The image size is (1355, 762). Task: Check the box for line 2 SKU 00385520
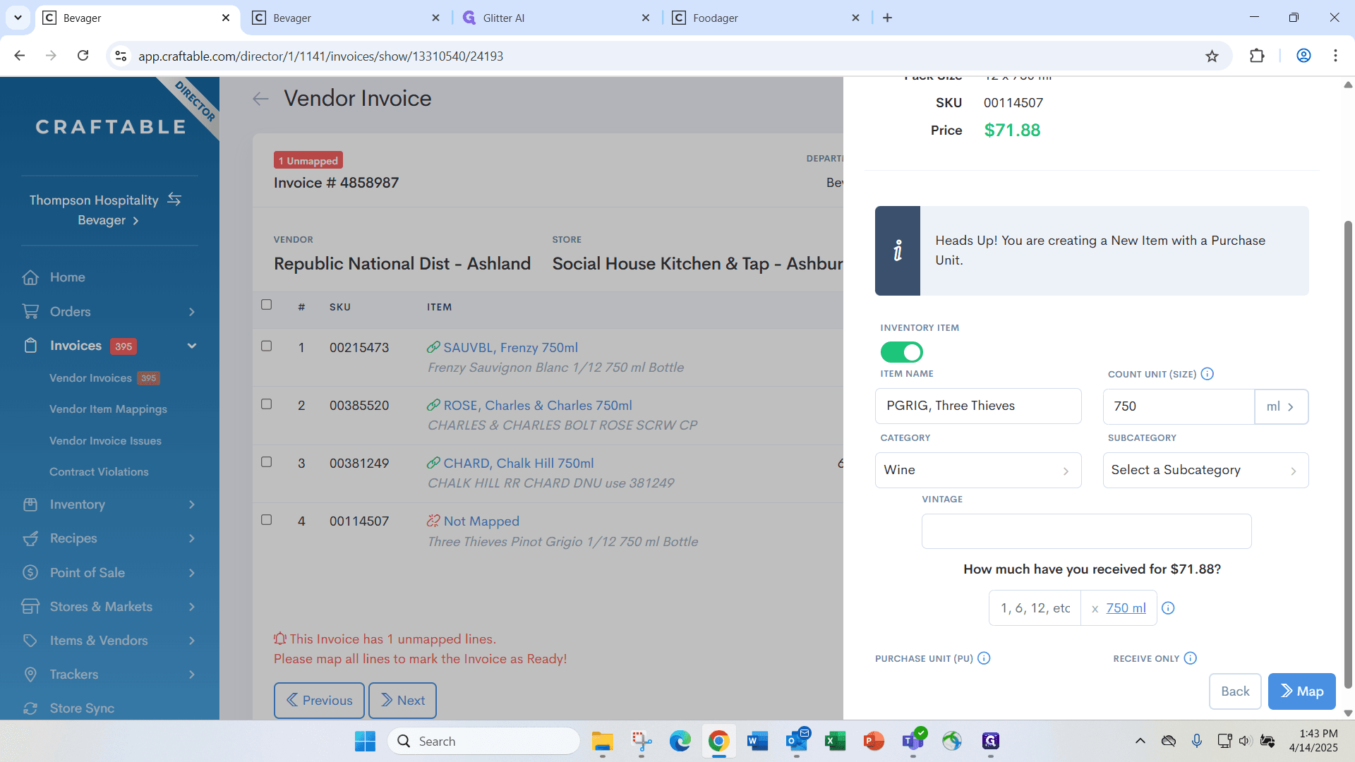point(266,404)
